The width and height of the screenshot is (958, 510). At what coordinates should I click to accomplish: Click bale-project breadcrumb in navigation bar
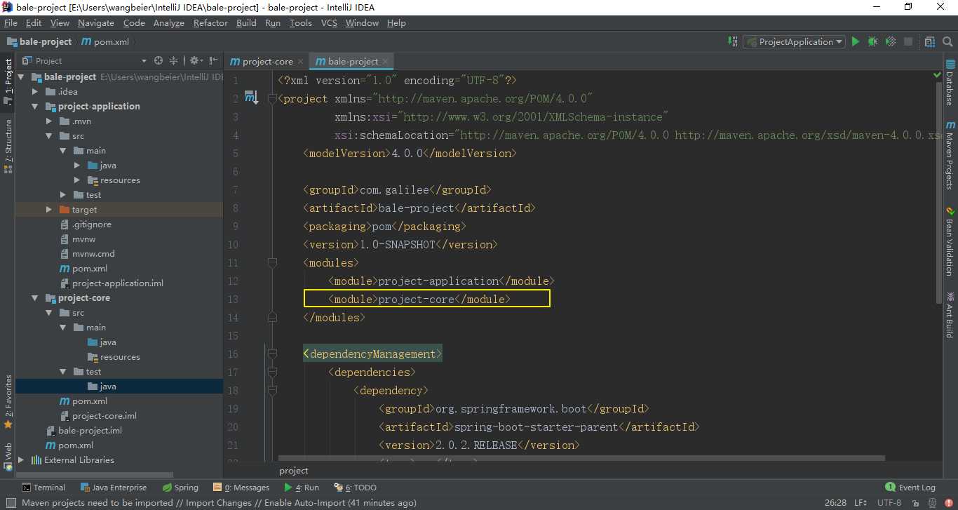click(x=39, y=41)
